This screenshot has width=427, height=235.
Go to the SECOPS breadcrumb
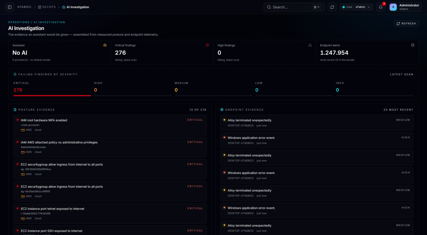tap(47, 7)
